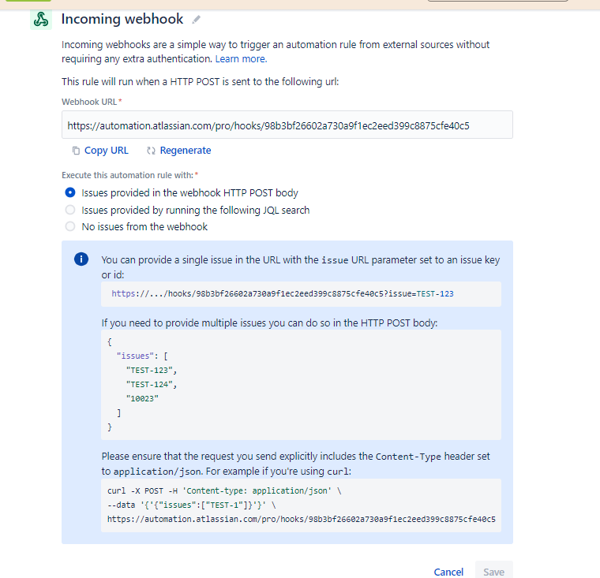Click the curl -X POST command line
The width and height of the screenshot is (600, 578).
(224, 490)
